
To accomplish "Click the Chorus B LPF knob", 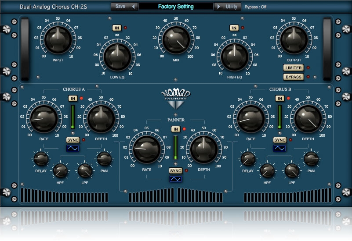I will pos(292,170).
